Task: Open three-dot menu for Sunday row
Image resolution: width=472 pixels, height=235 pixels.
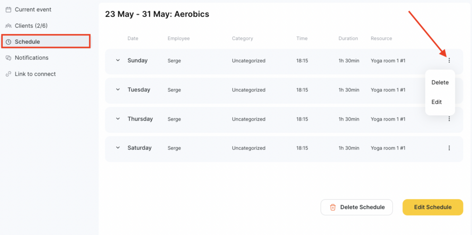Action: point(449,60)
